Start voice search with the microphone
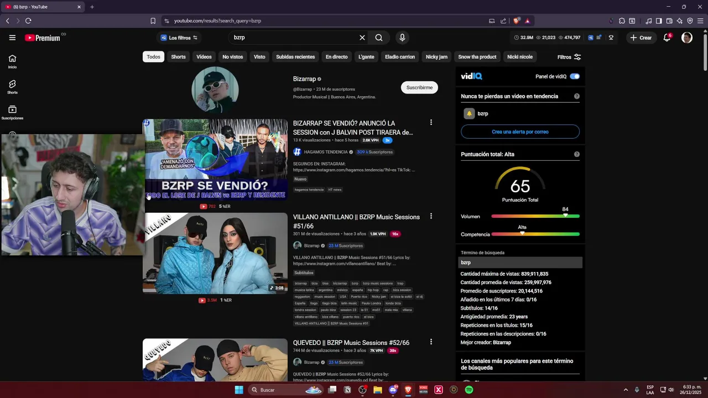Image resolution: width=708 pixels, height=398 pixels. tap(402, 38)
